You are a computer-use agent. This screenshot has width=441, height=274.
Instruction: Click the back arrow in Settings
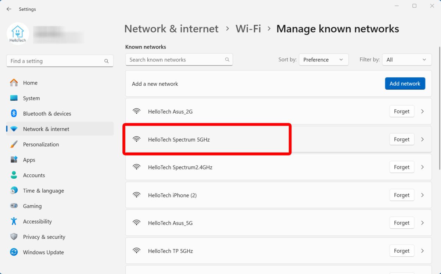[9, 9]
